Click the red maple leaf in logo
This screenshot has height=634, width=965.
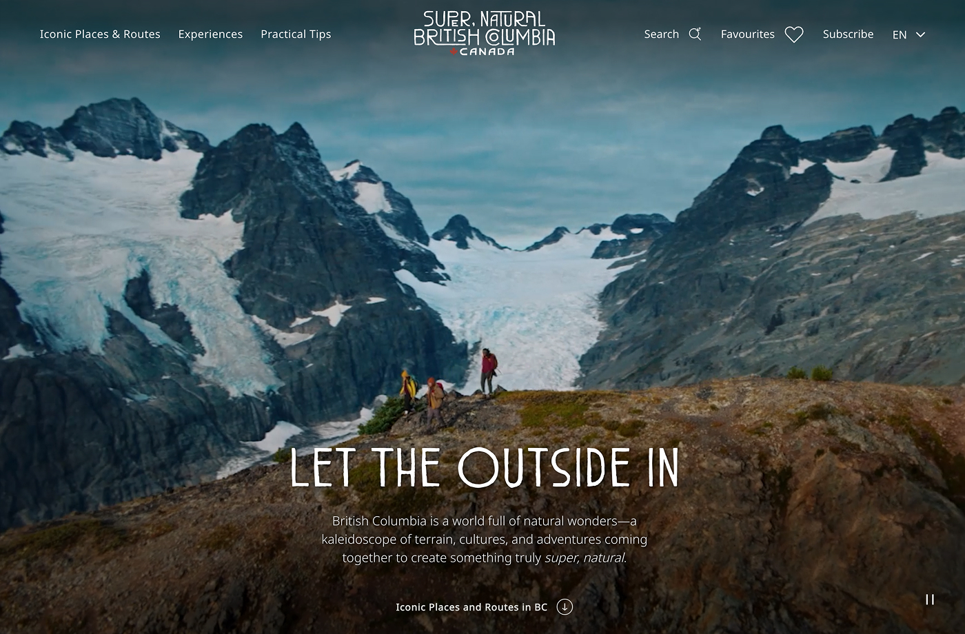click(x=454, y=52)
